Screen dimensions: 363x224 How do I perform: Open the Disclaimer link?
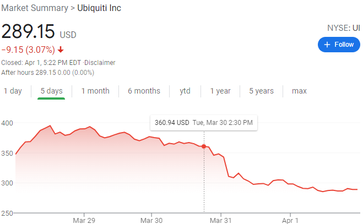pos(100,63)
